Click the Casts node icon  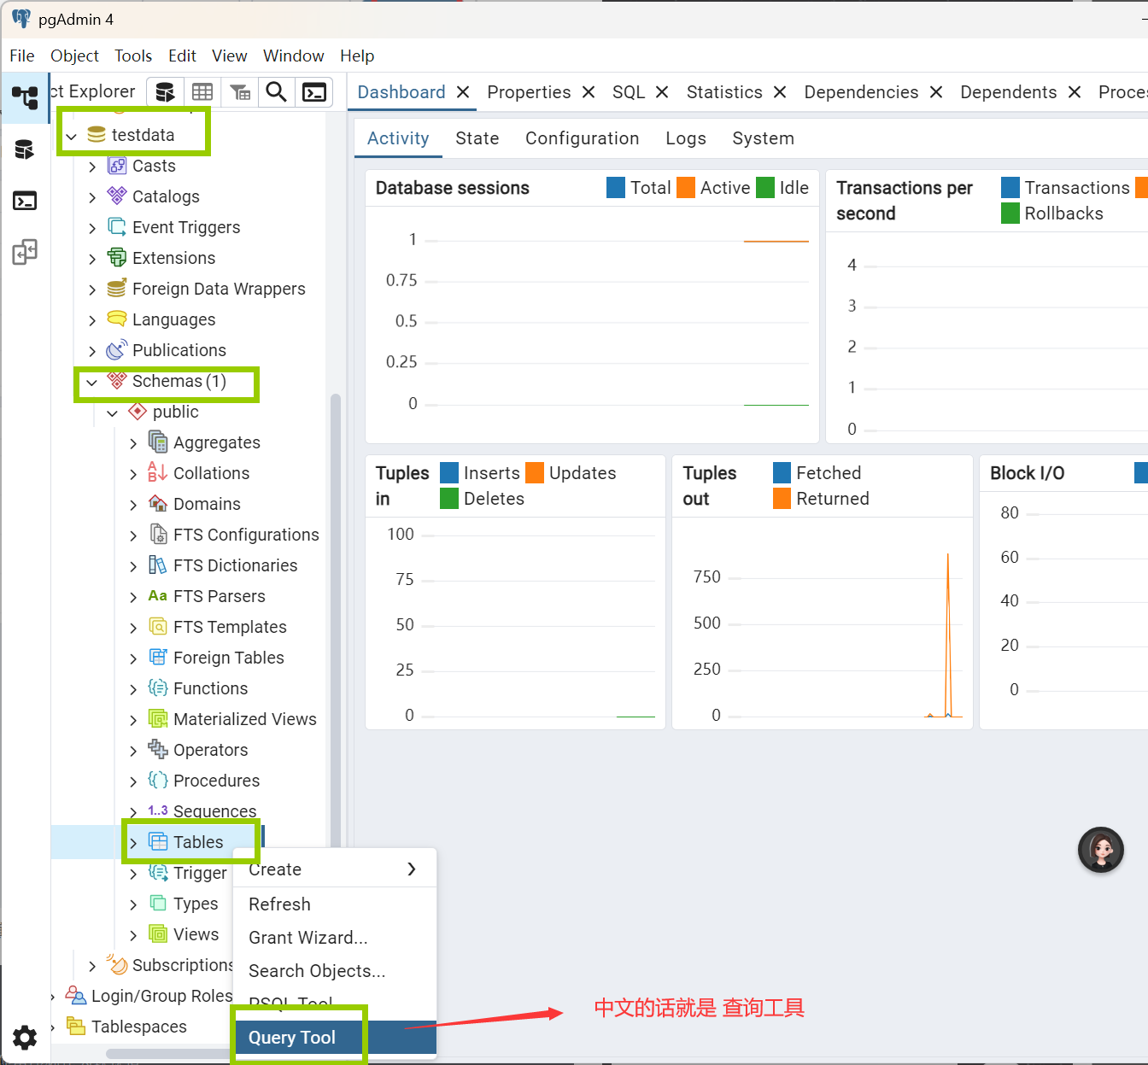click(x=117, y=166)
